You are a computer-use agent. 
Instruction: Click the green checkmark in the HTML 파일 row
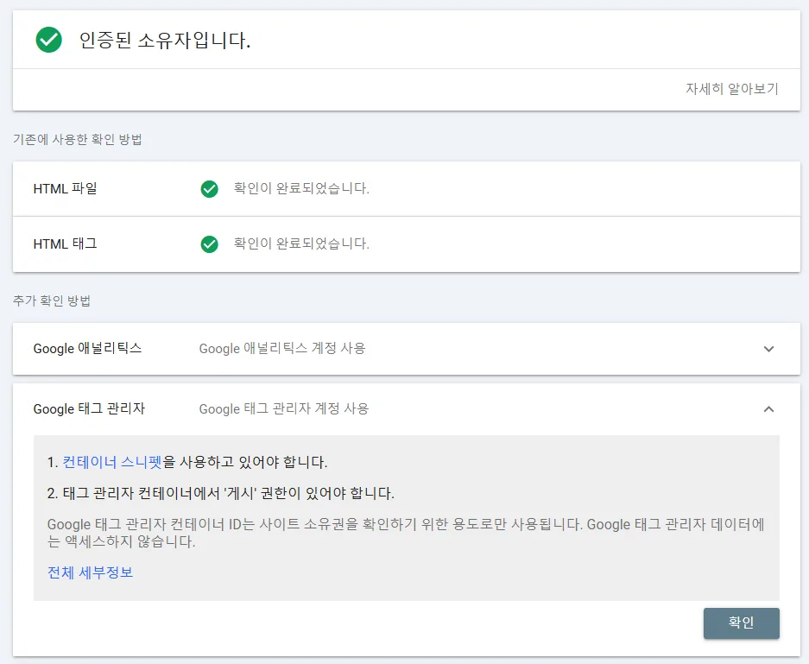(x=210, y=189)
